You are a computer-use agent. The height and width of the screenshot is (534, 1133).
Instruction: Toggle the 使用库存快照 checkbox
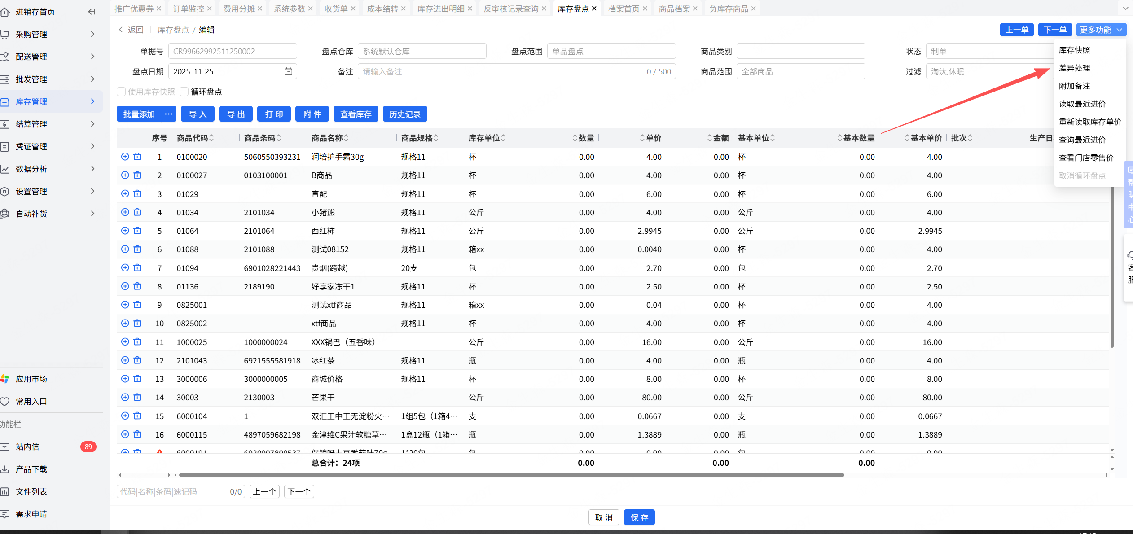click(121, 92)
